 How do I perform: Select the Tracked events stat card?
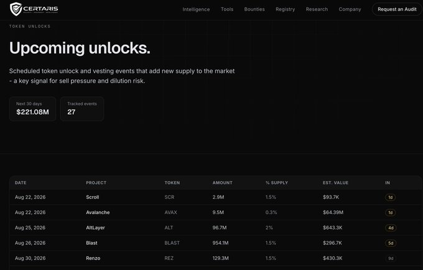(82, 109)
